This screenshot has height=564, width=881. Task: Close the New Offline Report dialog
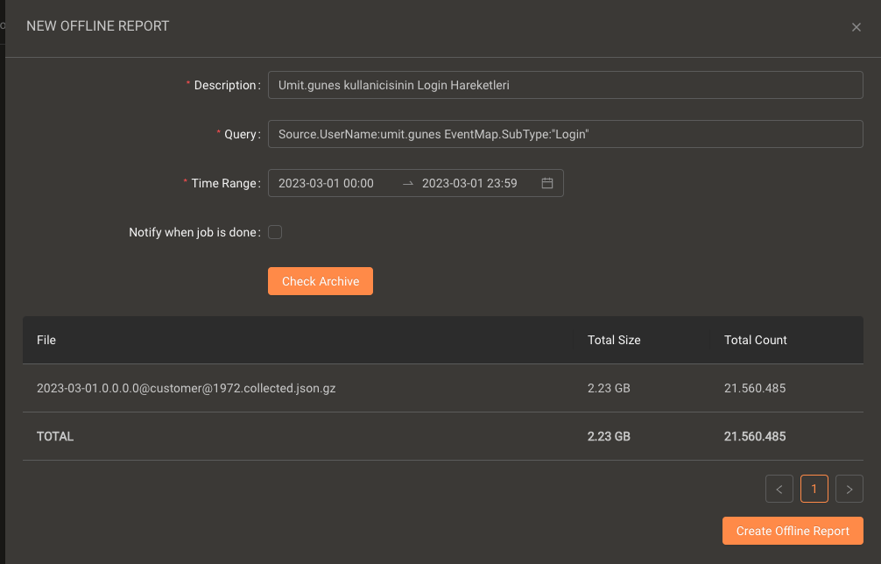click(x=856, y=27)
